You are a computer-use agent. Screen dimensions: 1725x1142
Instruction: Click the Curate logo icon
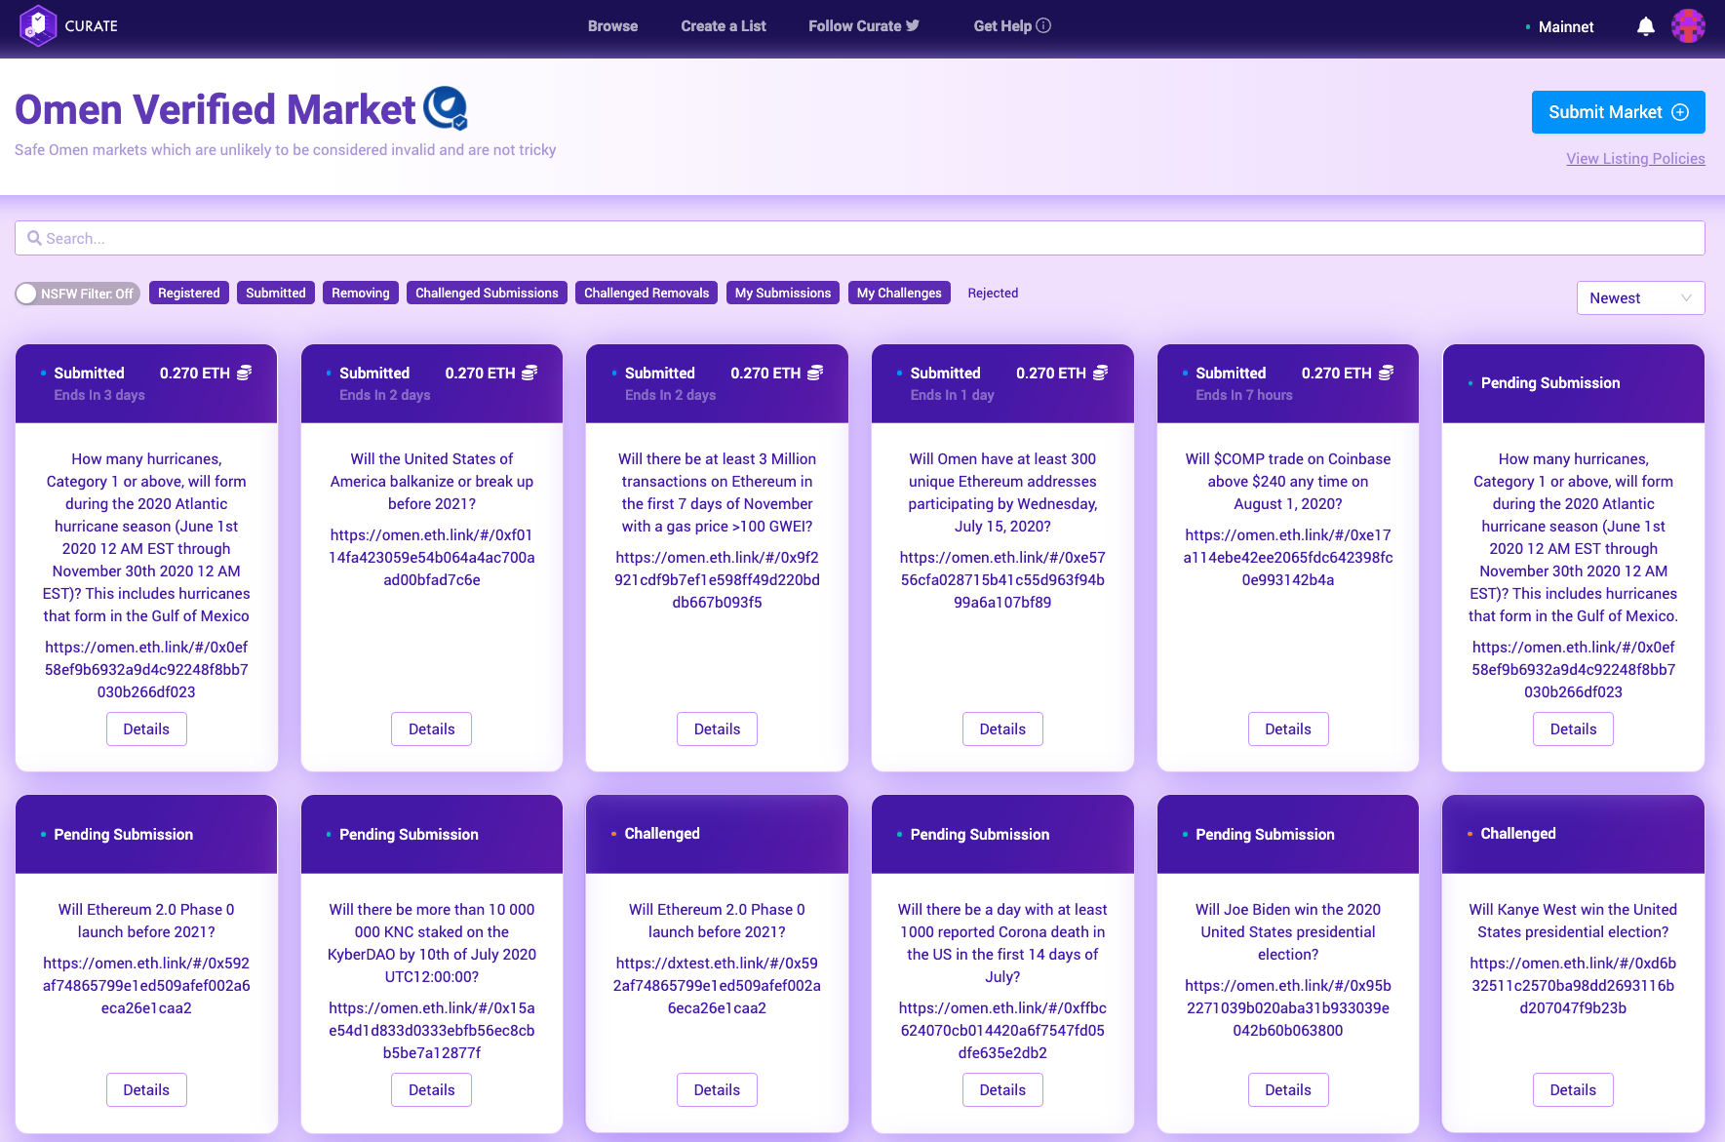(38, 25)
